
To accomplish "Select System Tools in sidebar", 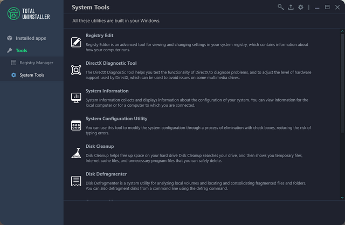I will [32, 75].
